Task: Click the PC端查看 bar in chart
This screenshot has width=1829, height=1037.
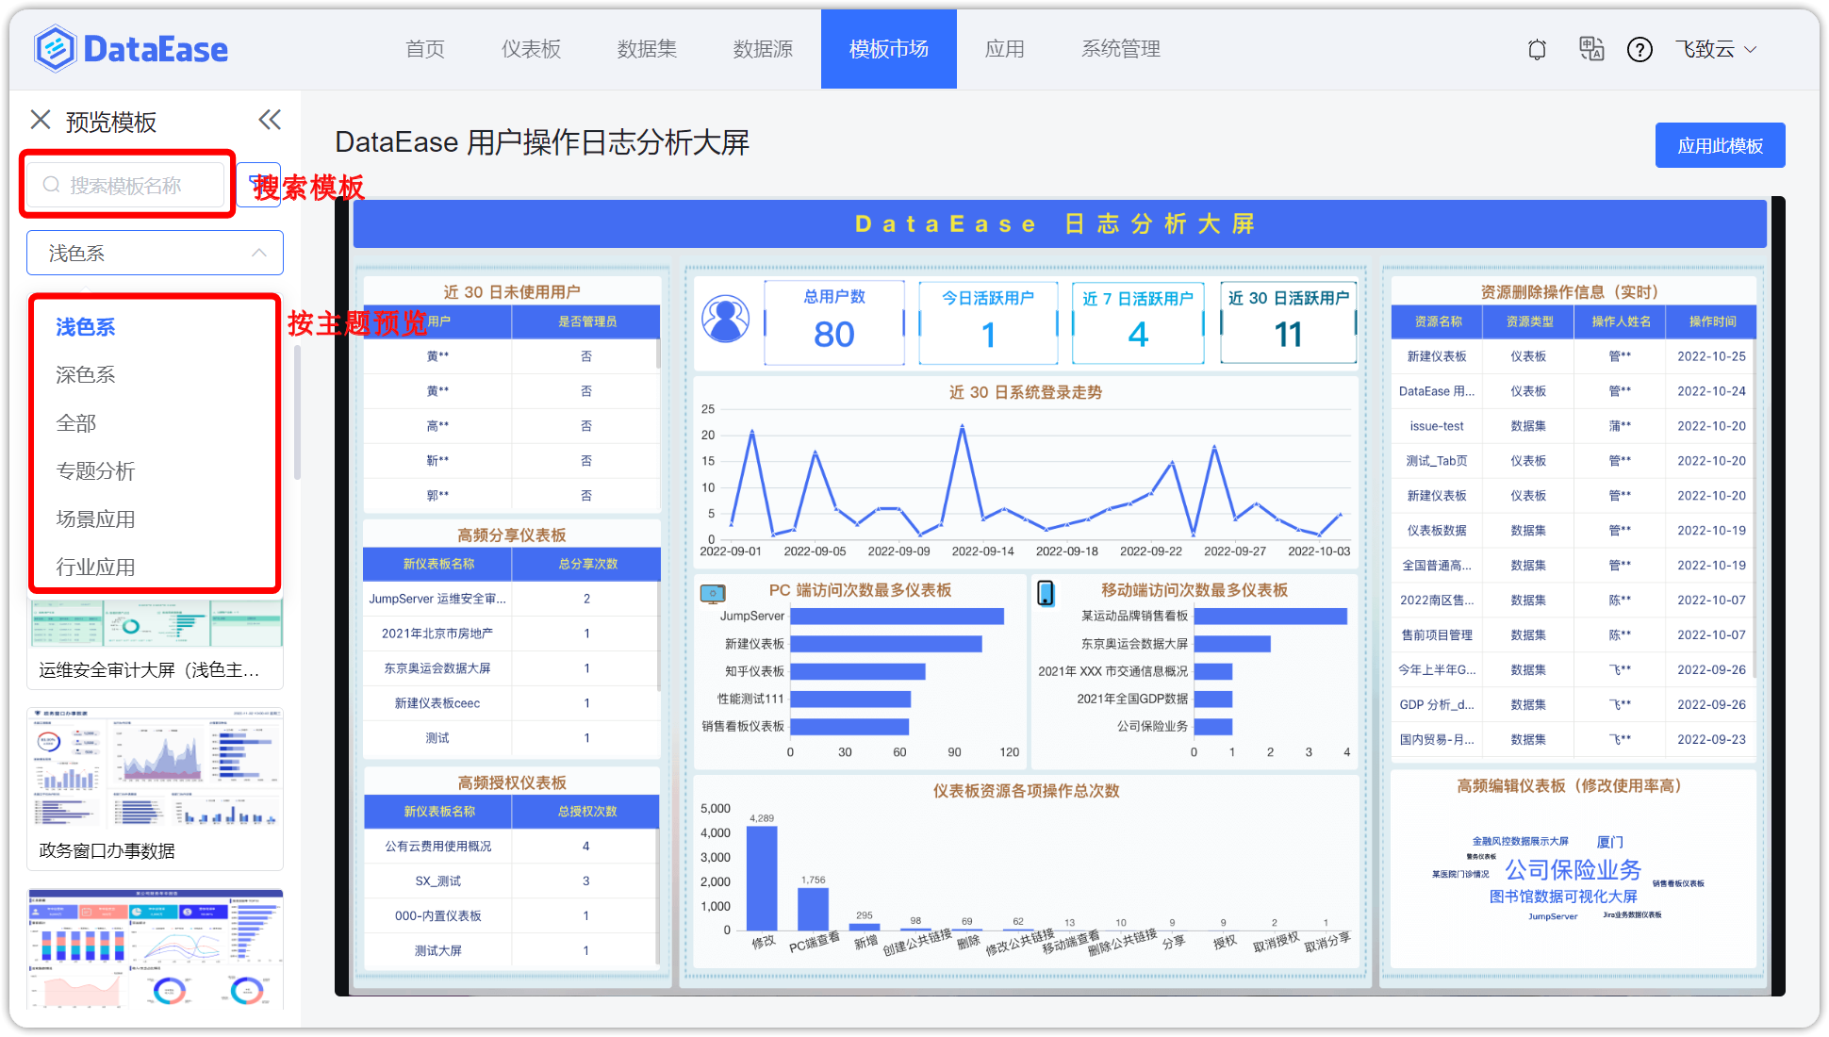Action: [x=813, y=909]
